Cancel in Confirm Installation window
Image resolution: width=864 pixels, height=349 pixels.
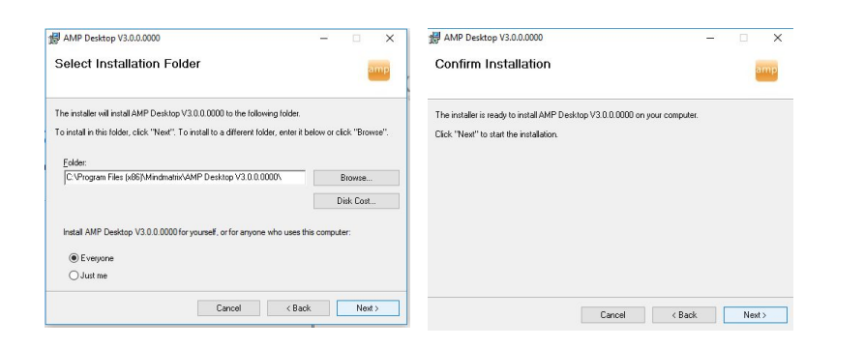tap(612, 315)
